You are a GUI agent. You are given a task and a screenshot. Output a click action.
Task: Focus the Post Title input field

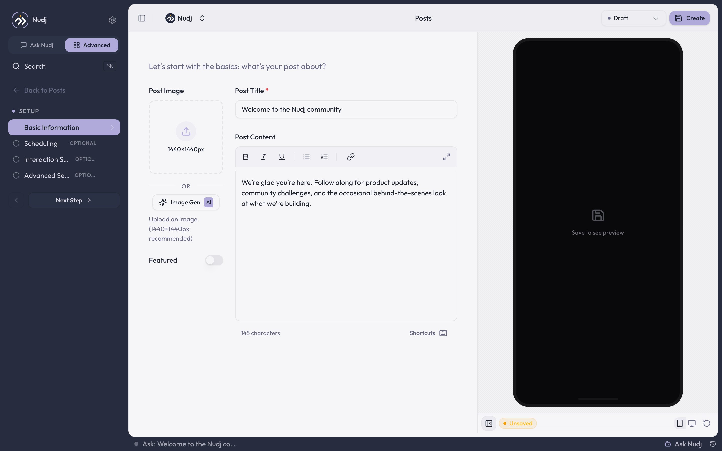tap(346, 109)
